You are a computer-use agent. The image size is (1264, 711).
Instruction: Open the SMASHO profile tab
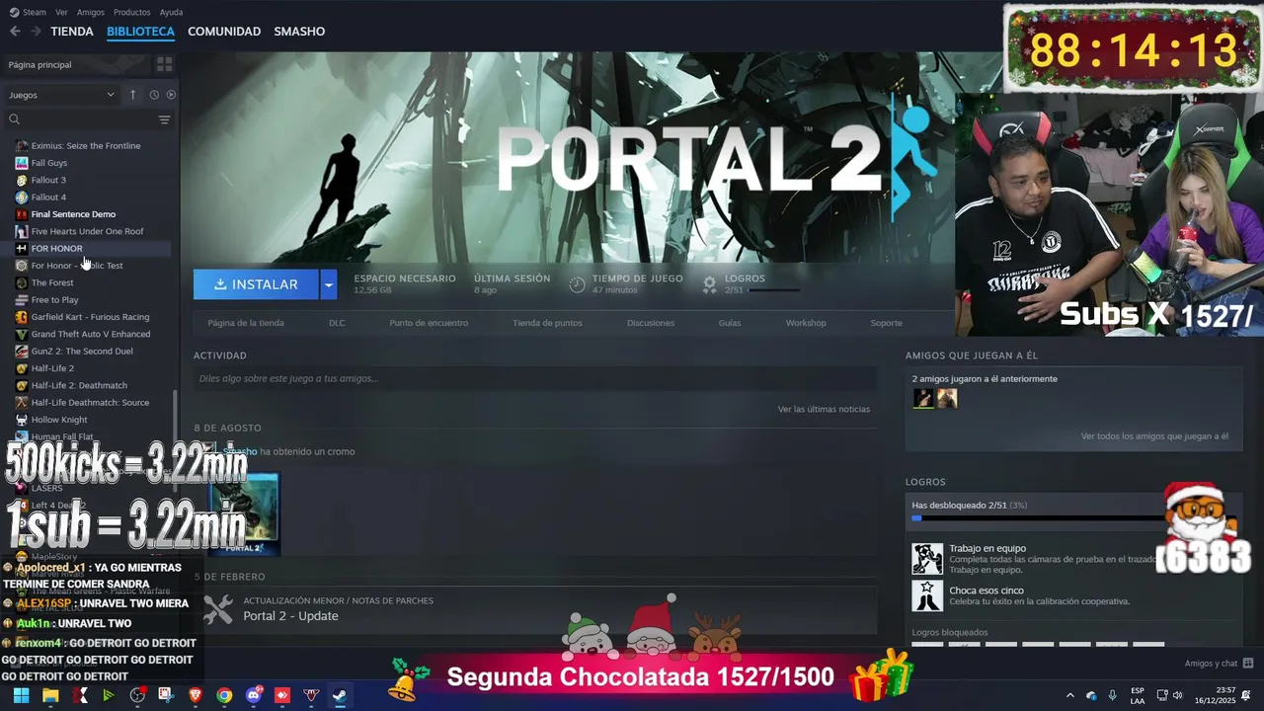(x=299, y=32)
